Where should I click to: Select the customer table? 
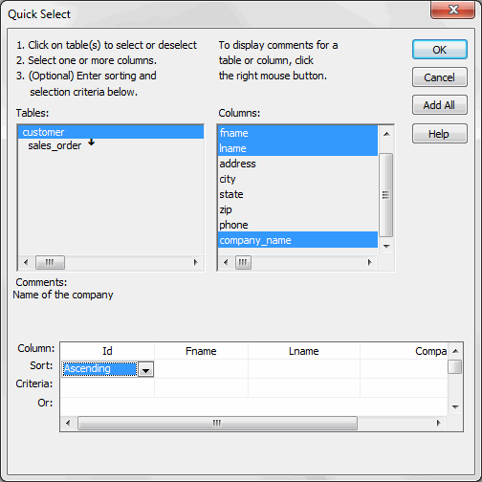pyautogui.click(x=111, y=132)
